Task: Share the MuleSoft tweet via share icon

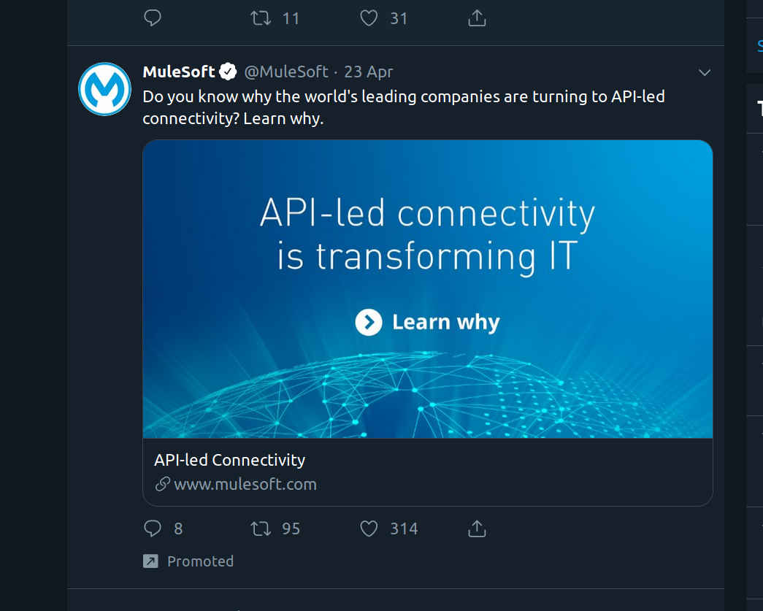Action: pyautogui.click(x=477, y=529)
